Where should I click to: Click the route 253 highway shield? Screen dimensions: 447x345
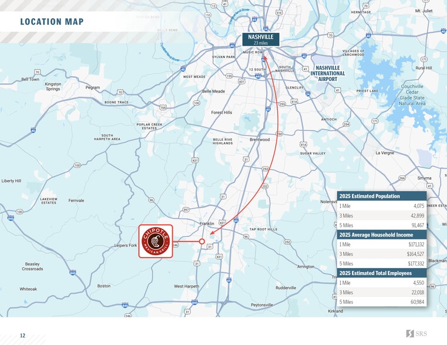pos(265,168)
